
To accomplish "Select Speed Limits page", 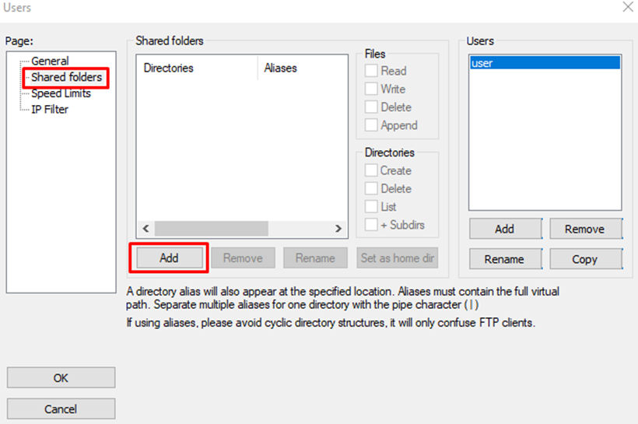I will (61, 93).
